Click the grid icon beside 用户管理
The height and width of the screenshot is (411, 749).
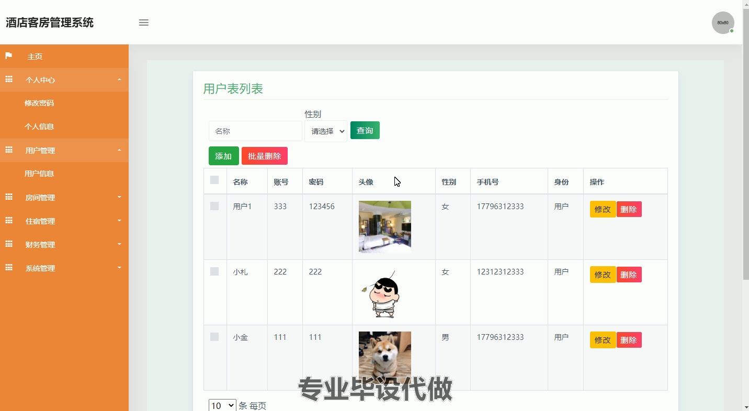[9, 150]
